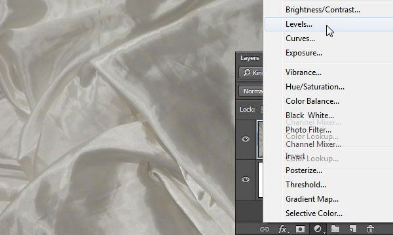Select Hue/Saturation from the menu
The width and height of the screenshot is (393, 235).
pos(315,87)
